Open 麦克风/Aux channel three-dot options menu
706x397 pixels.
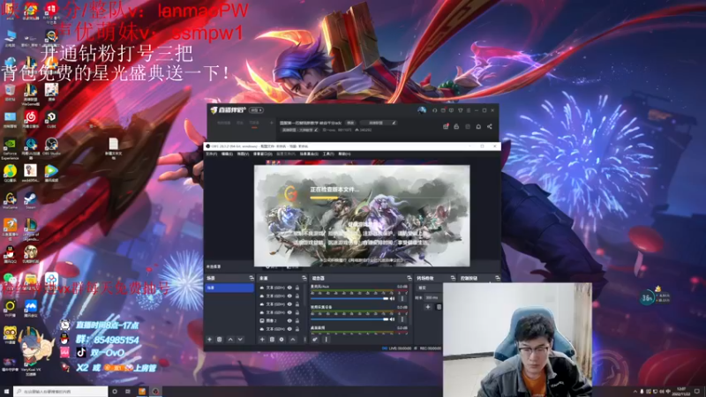pyautogui.click(x=402, y=298)
